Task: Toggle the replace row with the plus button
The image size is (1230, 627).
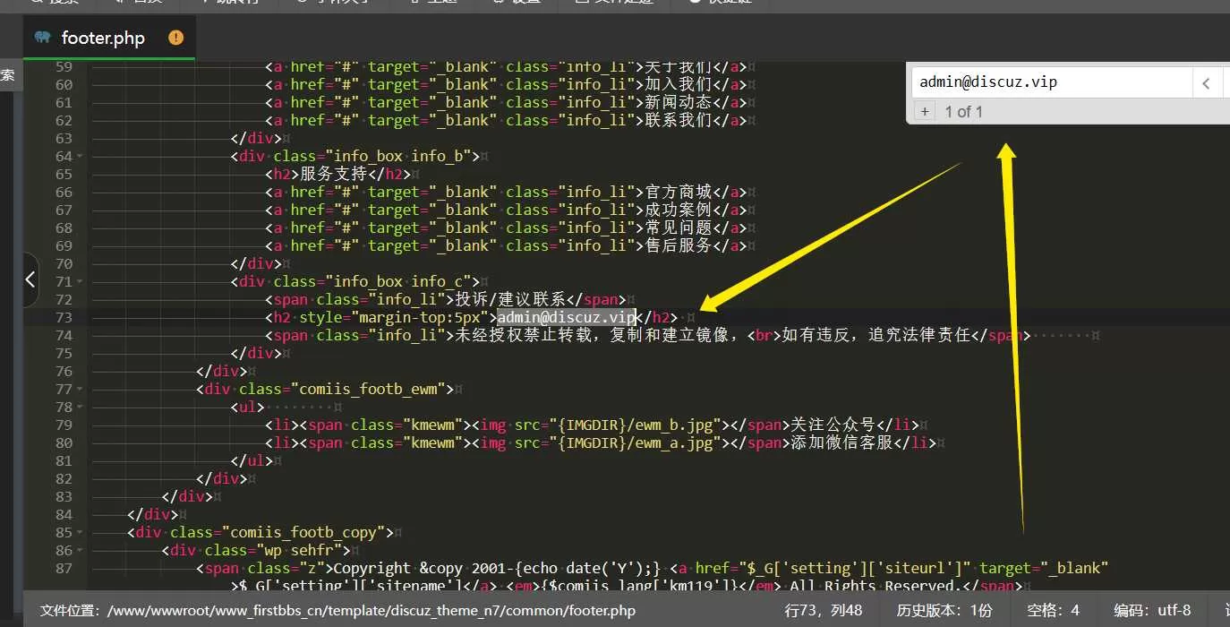Action: click(x=925, y=112)
